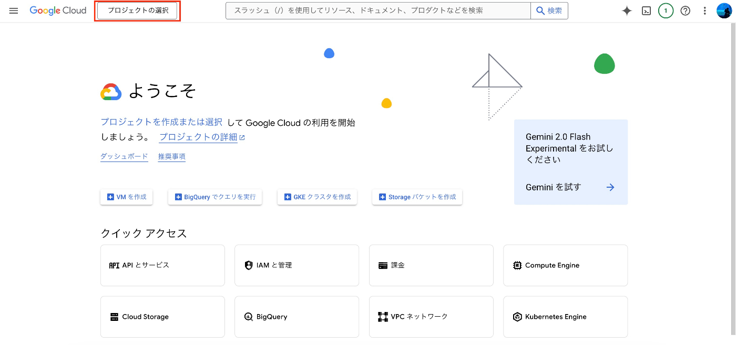Open the three-dot settings menu
The width and height of the screenshot is (736, 345).
[x=705, y=10]
